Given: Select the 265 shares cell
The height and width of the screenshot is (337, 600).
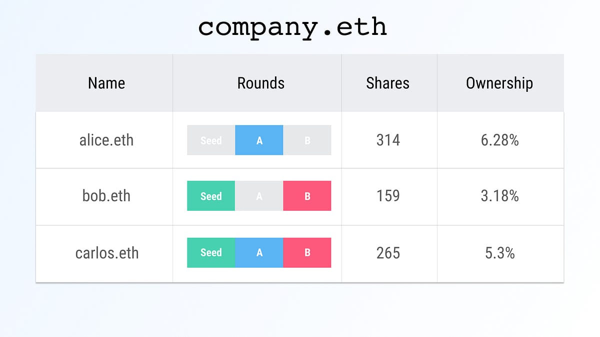Looking at the screenshot, I should pos(388,253).
